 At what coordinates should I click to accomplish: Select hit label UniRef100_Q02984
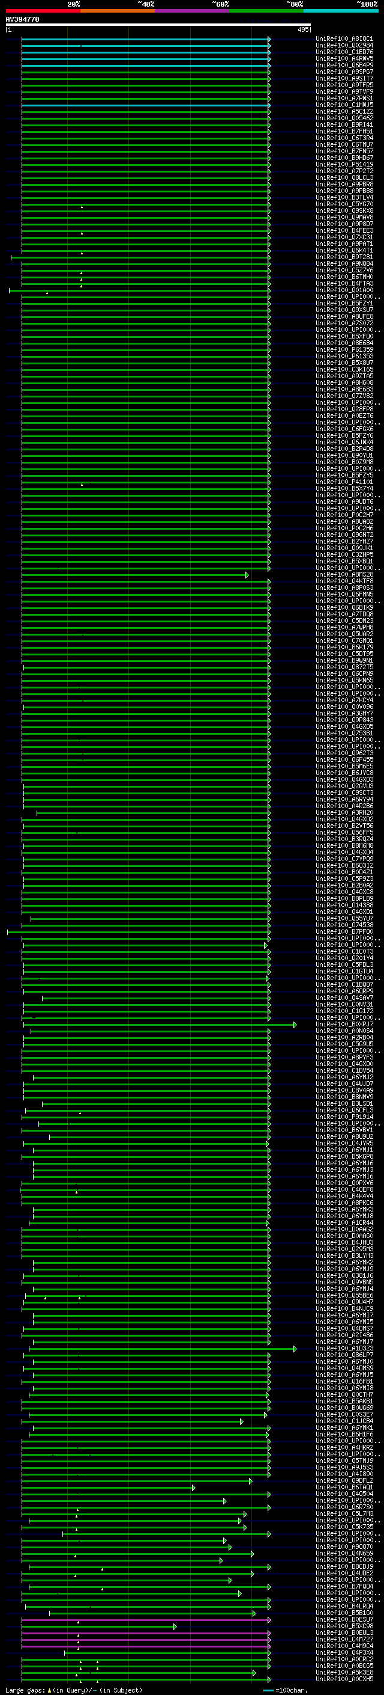pos(344,46)
